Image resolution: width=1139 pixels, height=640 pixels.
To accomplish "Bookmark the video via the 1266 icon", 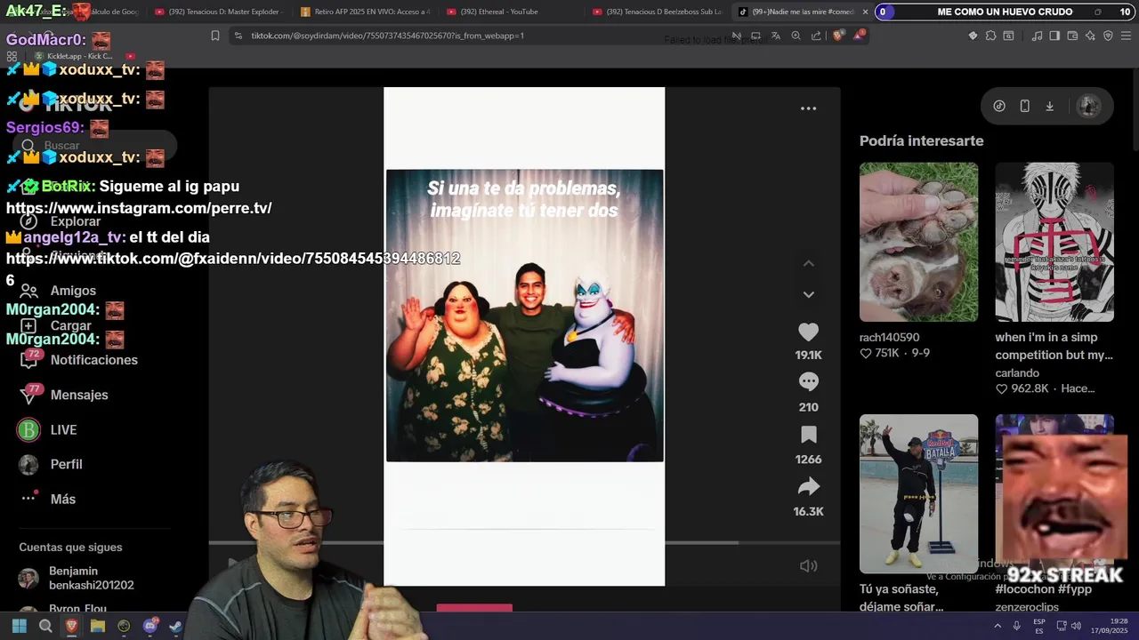I will point(808,435).
